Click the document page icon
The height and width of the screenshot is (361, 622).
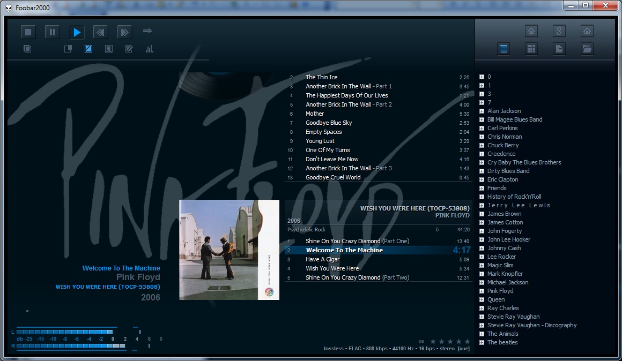(559, 49)
